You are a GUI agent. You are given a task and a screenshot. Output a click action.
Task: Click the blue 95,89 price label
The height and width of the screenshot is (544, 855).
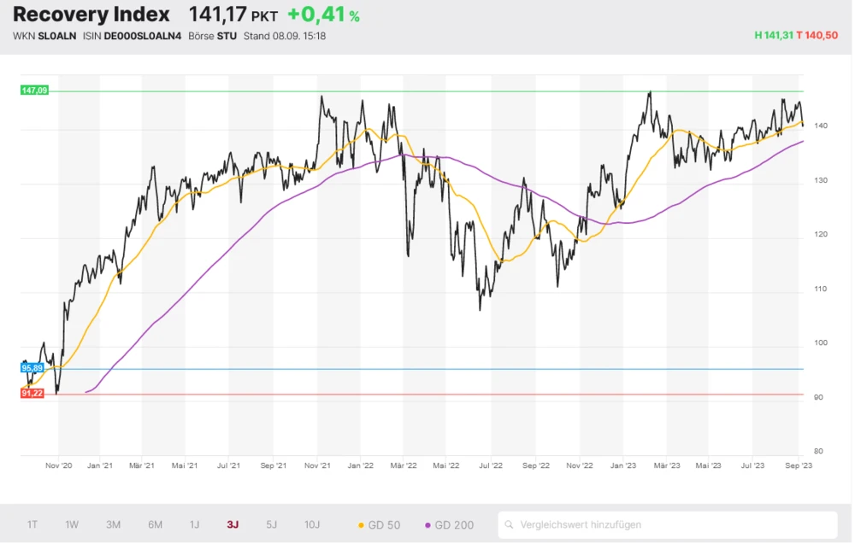(x=32, y=368)
